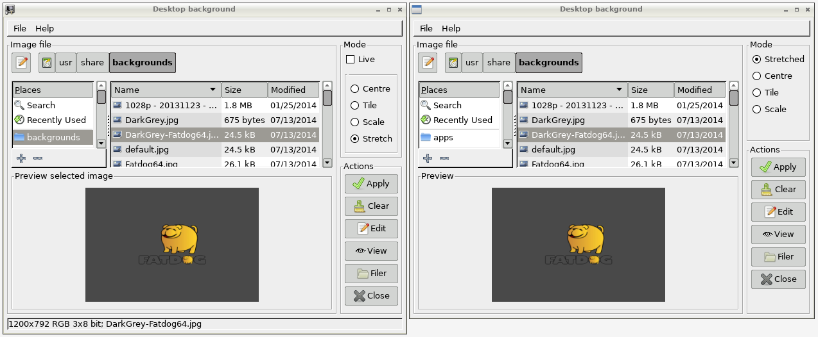The height and width of the screenshot is (337, 818).
Task: Click the apps folder icon in right Places list
Action: click(426, 137)
